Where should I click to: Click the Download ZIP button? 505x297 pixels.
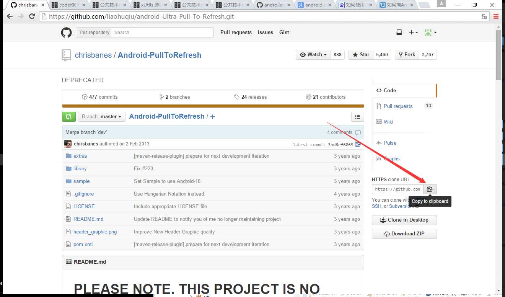coord(404,234)
